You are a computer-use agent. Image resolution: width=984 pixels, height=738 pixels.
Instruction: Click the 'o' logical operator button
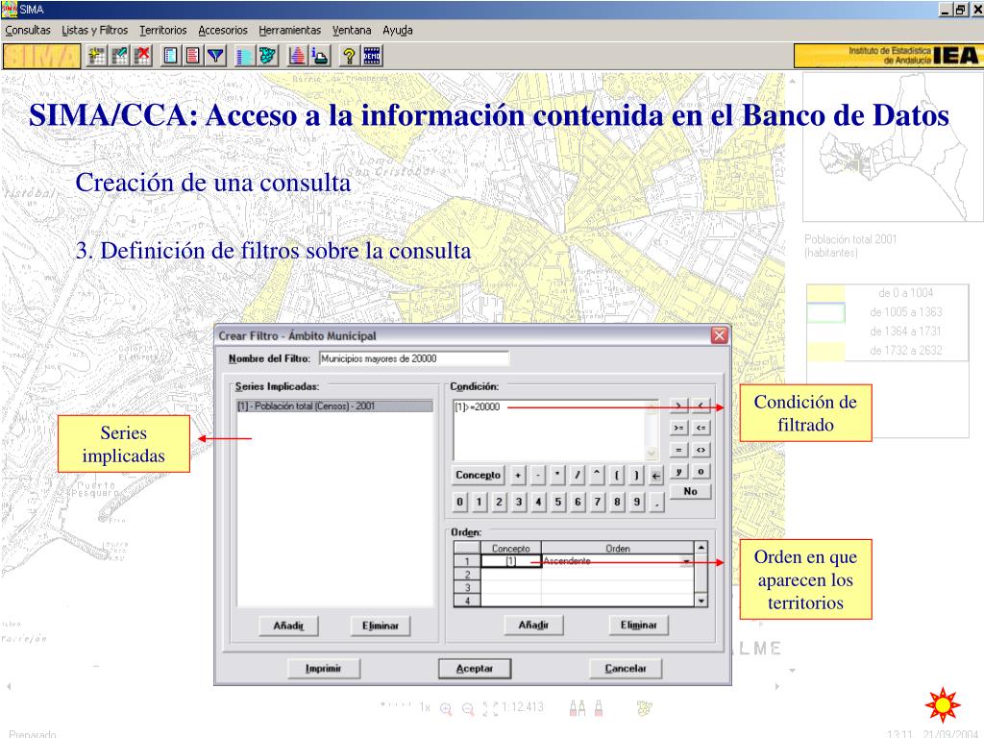pyautogui.click(x=701, y=471)
